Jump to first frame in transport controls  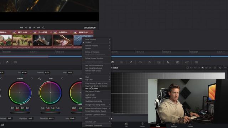[21, 27]
